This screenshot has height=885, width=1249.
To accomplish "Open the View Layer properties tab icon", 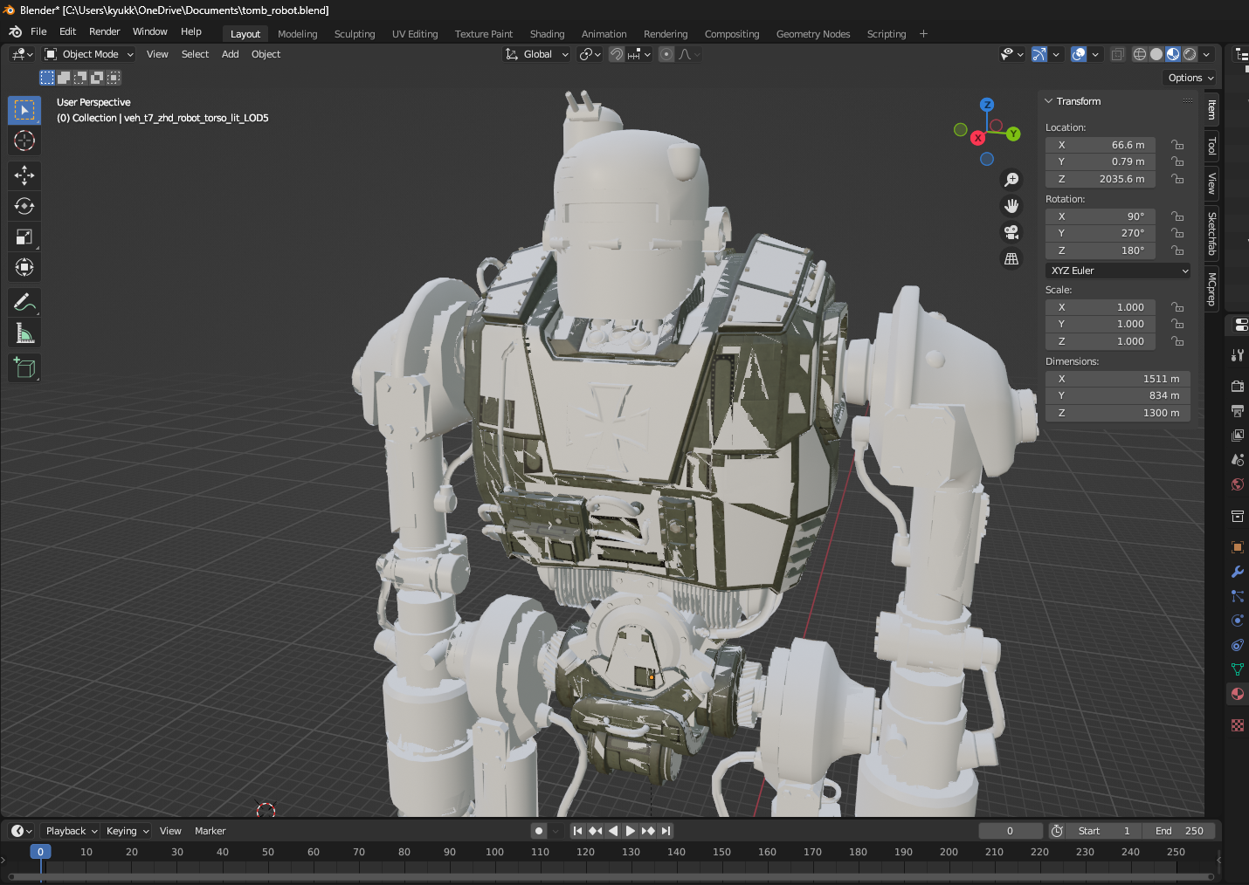I will pos(1238,435).
